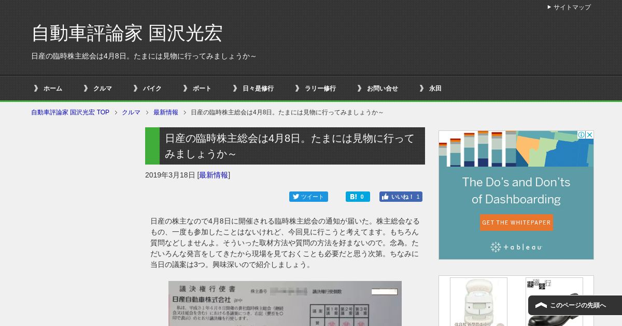The image size is (622, 326).
Task: Navigate to 日々是修行 menu
Action: (258, 88)
